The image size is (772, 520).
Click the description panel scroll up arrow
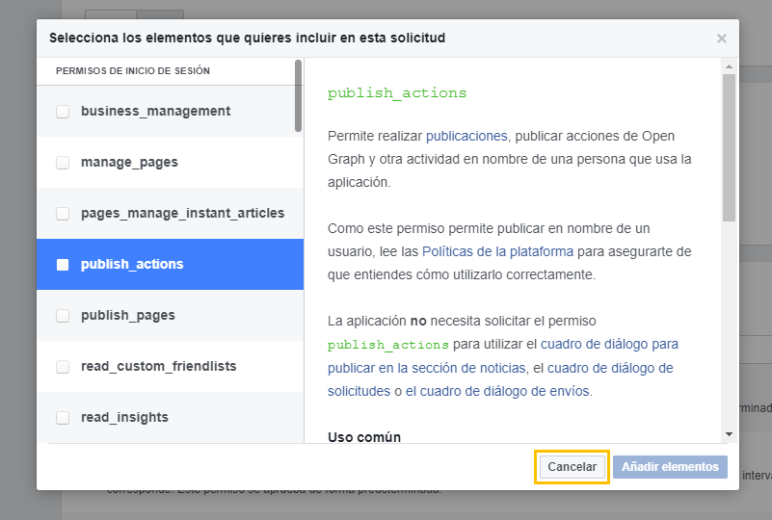coord(729,65)
